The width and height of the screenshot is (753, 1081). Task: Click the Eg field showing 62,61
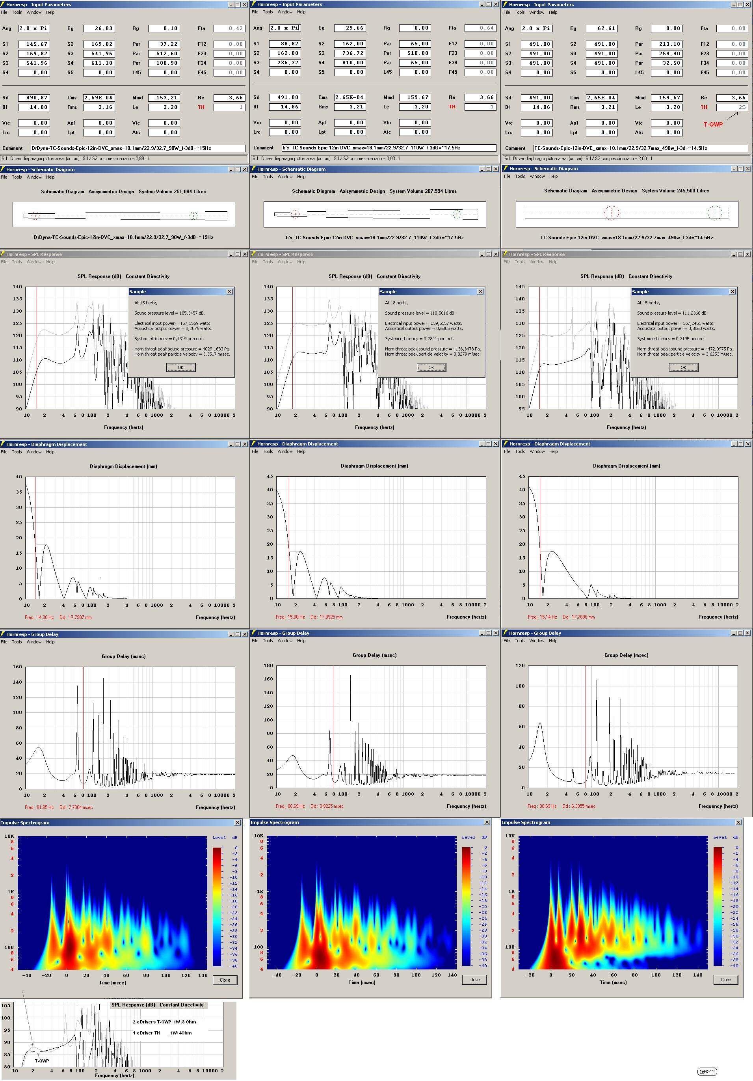click(602, 29)
